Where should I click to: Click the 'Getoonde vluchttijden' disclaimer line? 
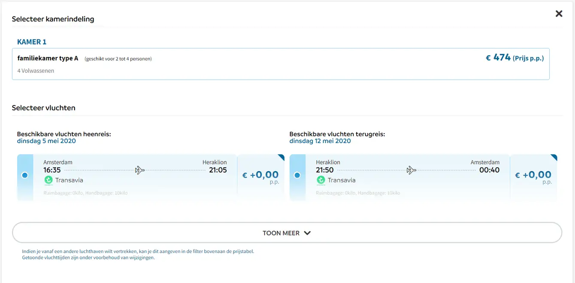88,258
